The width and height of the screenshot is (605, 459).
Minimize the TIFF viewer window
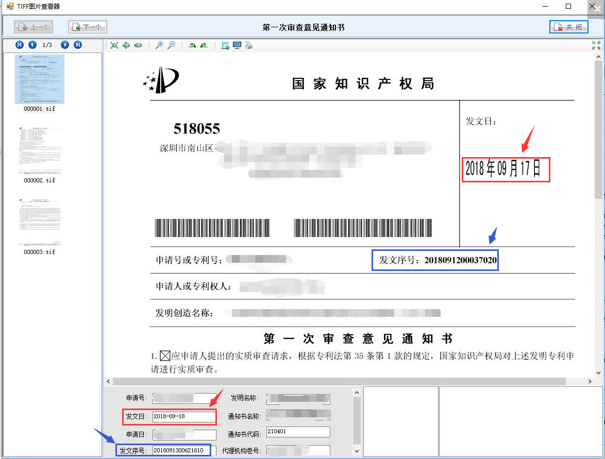(545, 6)
